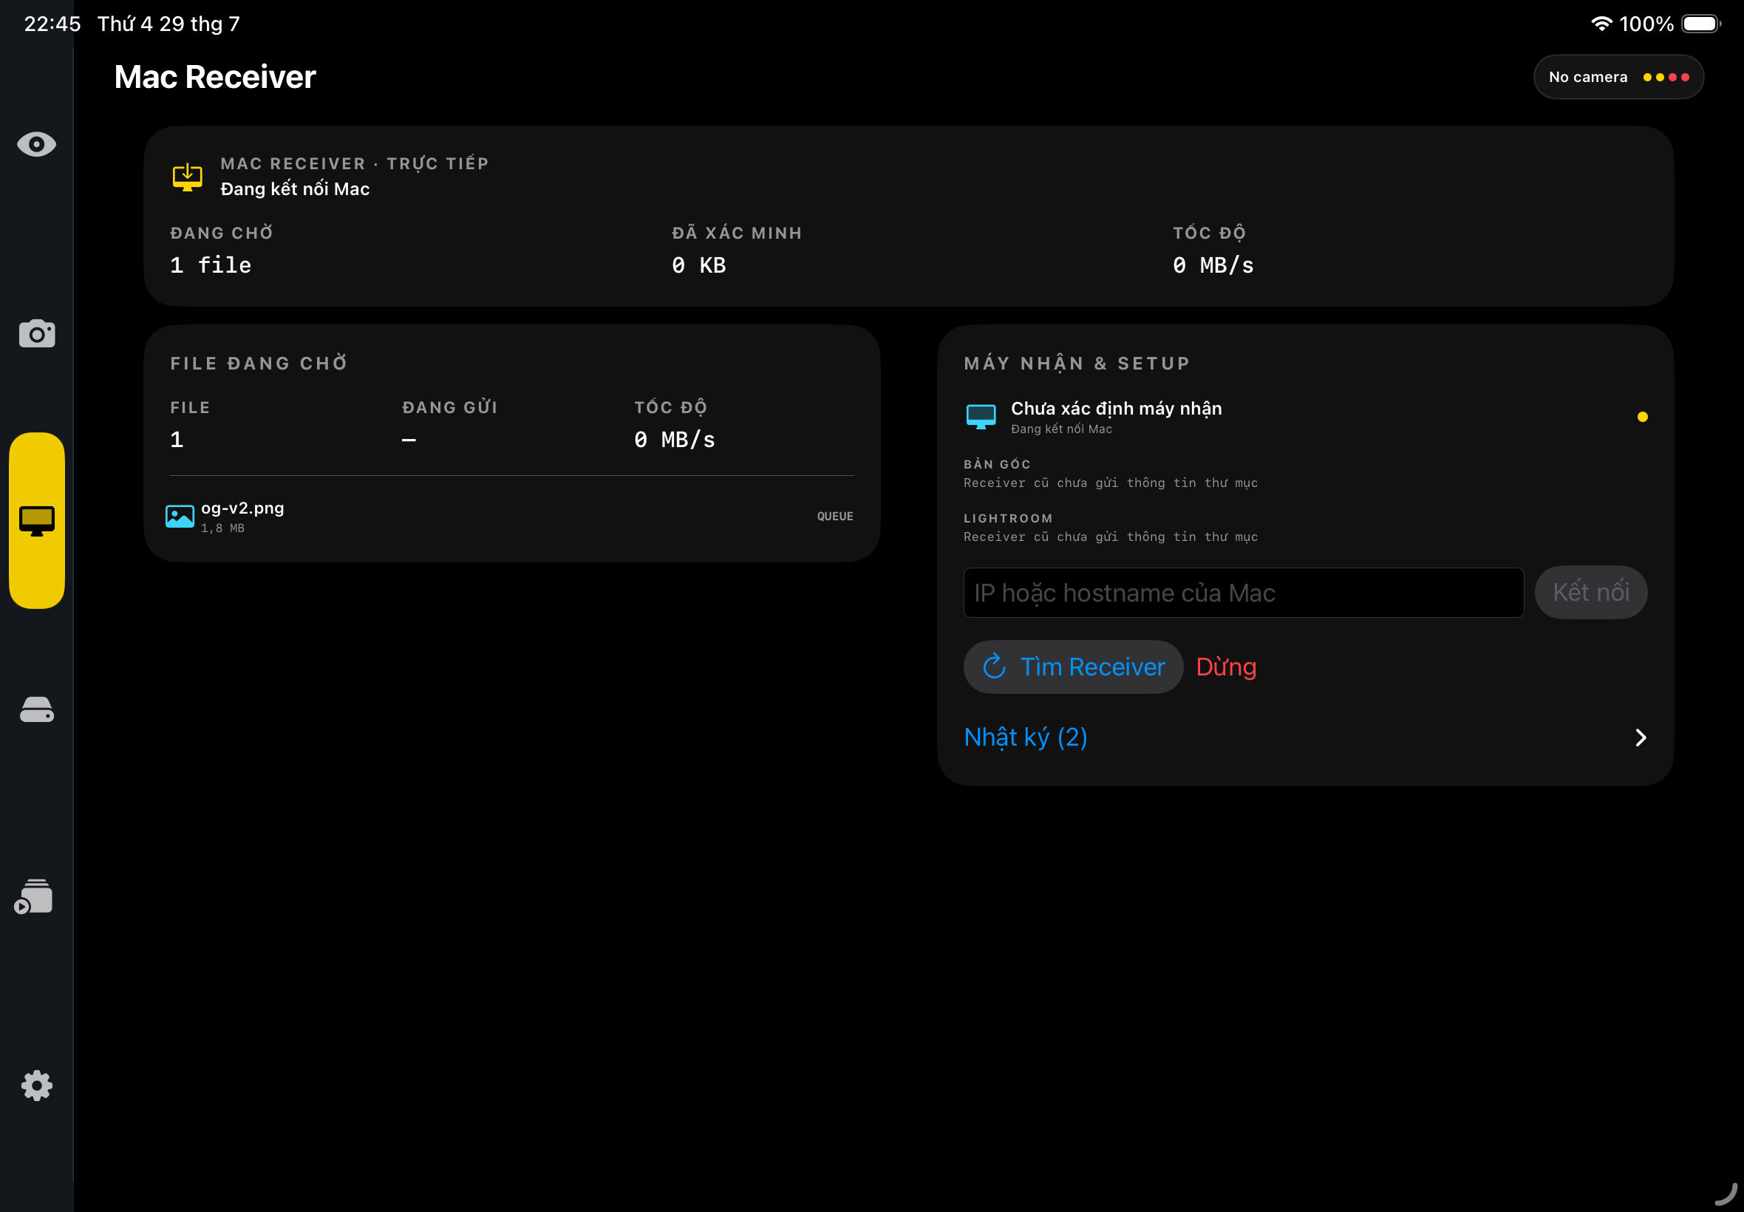The height and width of the screenshot is (1212, 1744).
Task: Click the refresh icon in Tìm Receiver
Action: point(995,667)
